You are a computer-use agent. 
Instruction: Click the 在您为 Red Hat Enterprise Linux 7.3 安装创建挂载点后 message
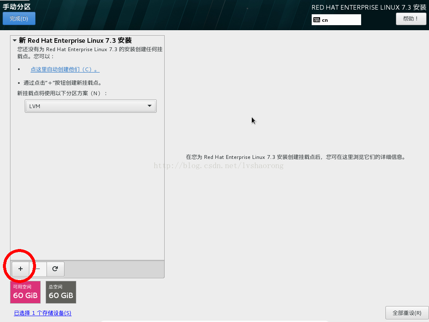click(x=296, y=157)
